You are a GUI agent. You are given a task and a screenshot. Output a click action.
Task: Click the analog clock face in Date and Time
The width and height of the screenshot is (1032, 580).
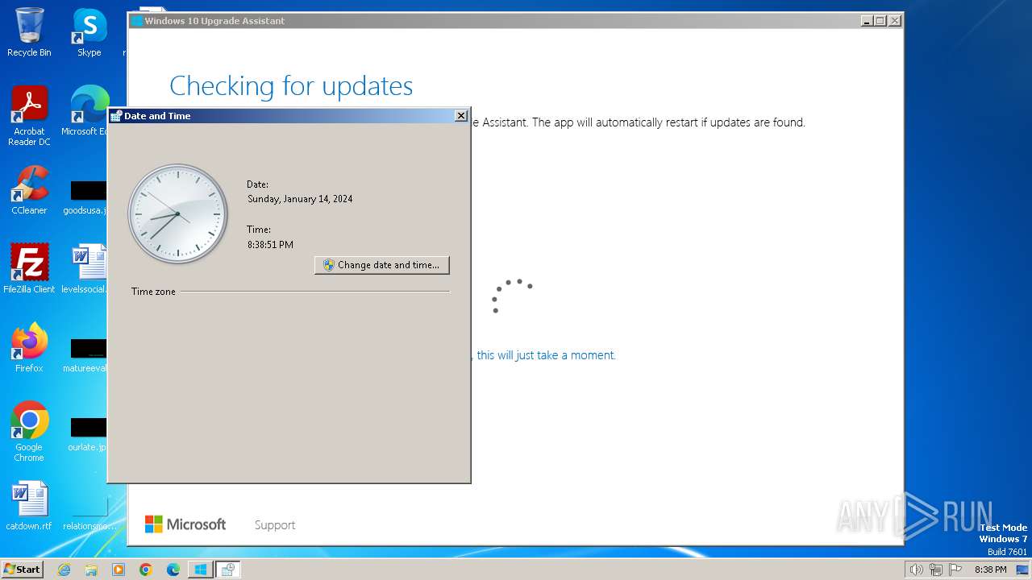tap(177, 213)
